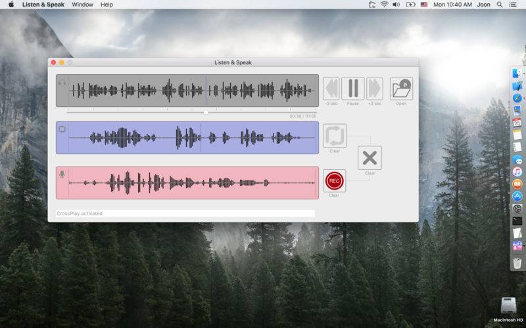Open Terminal from the Dock
Image resolution: width=526 pixels, height=328 pixels.
(517, 221)
